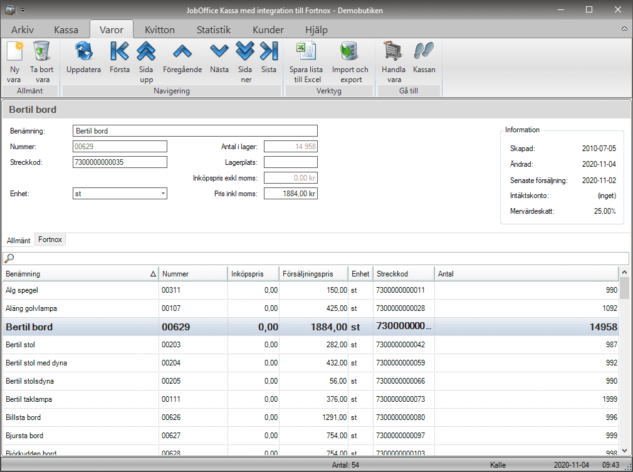The height and width of the screenshot is (472, 633).
Task: Select the Allmänt detail tab
Action: pos(19,240)
